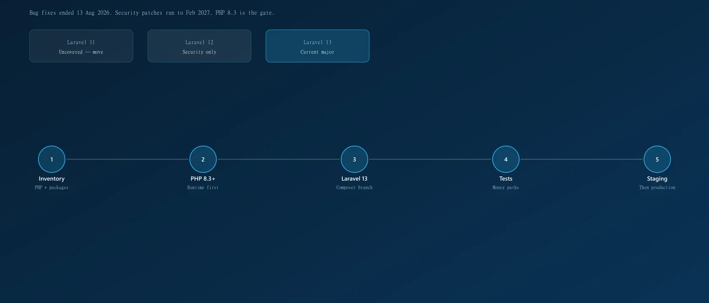Select the Laravel 11 card
709x303 pixels.
coord(81,46)
